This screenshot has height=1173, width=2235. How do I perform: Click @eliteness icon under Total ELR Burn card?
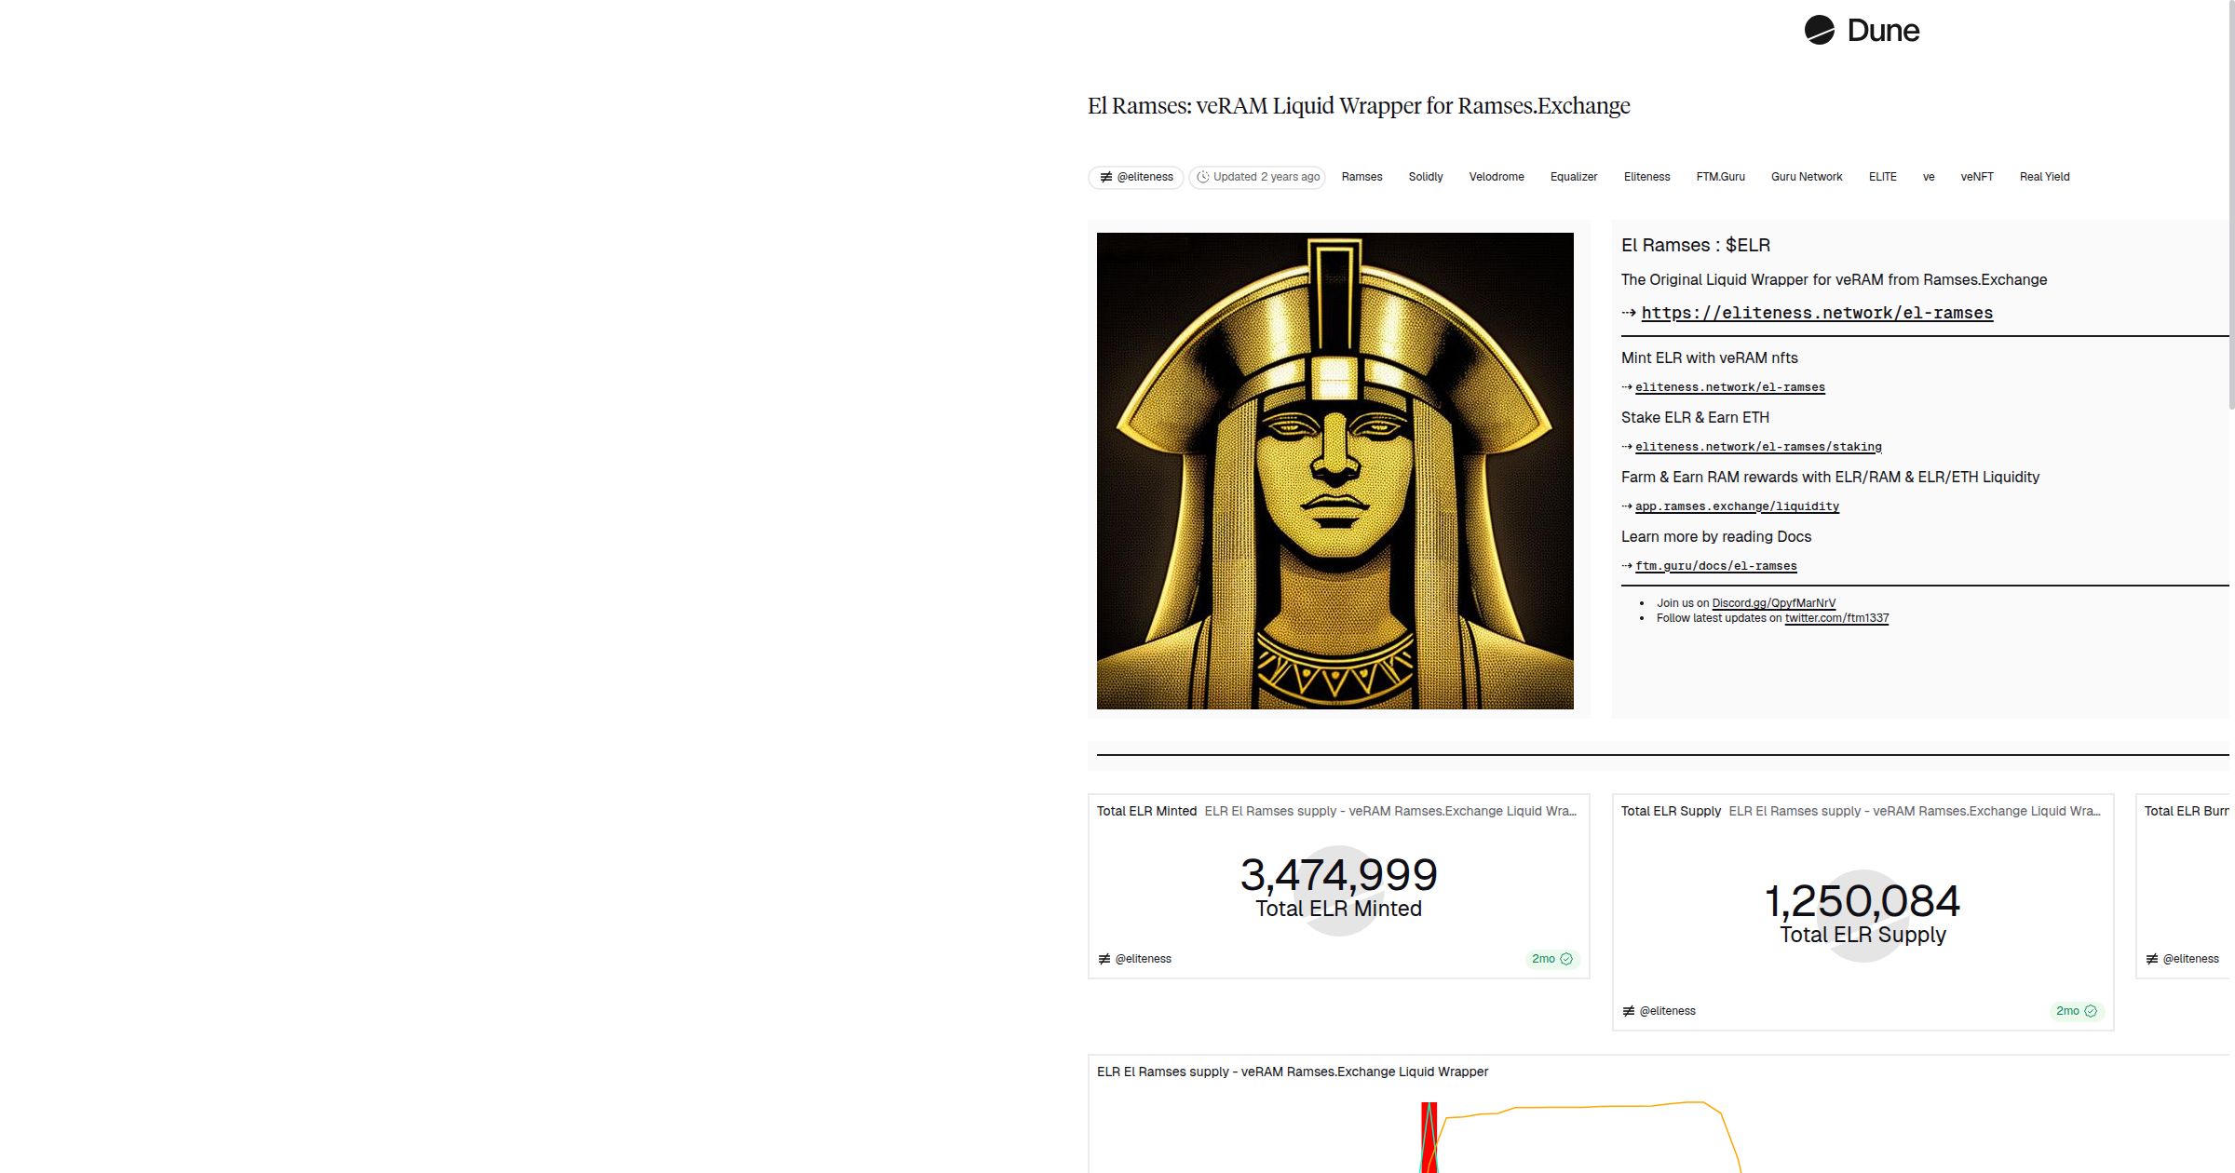[x=2152, y=959]
